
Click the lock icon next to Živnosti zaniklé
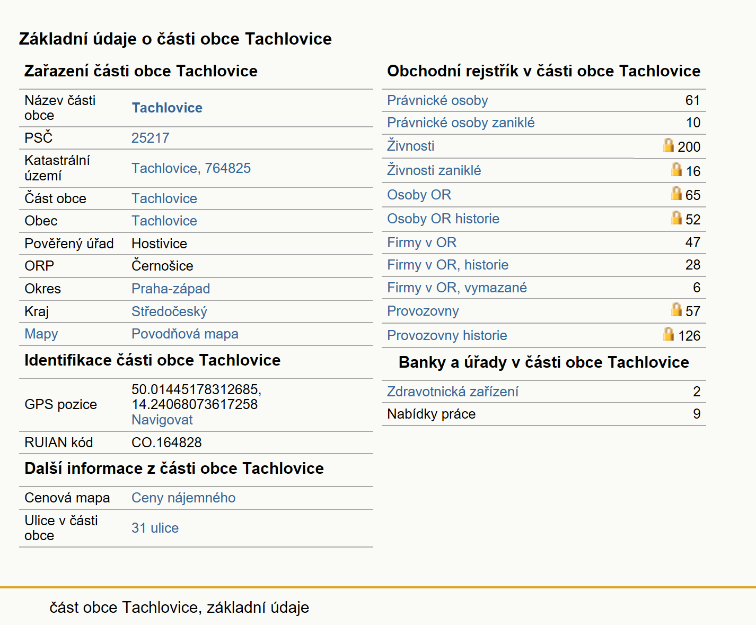(676, 169)
